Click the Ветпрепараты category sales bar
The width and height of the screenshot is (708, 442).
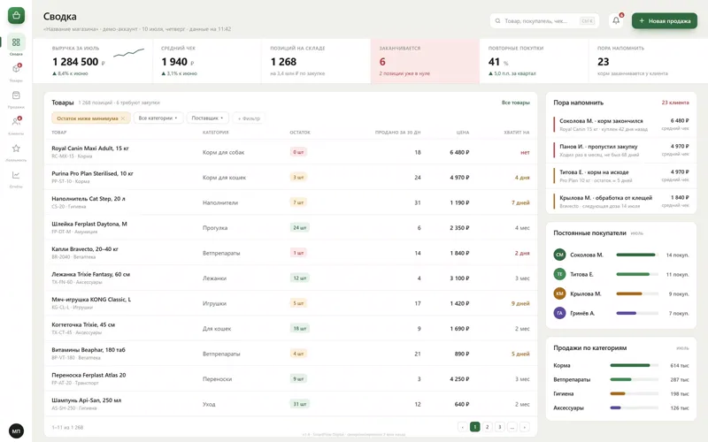click(x=634, y=379)
